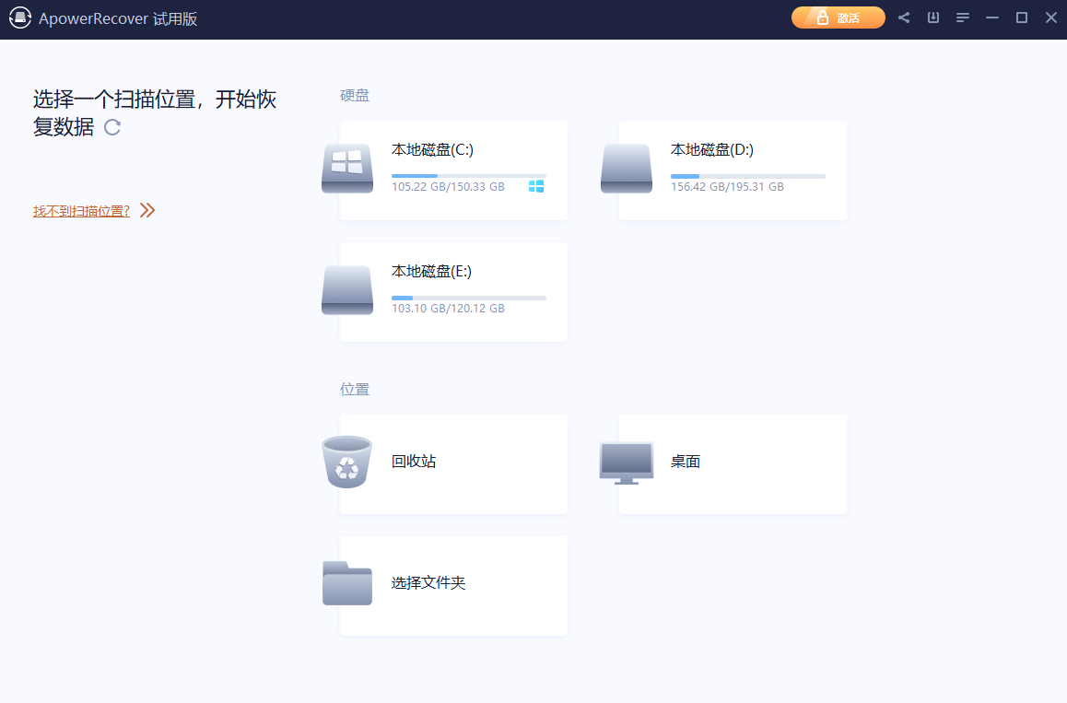Open the ApowerRecover application menu icon
Viewport: 1067px width, 703px height.
[x=19, y=18]
